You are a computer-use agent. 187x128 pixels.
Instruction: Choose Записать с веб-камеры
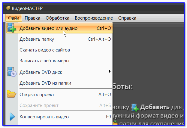[x=59, y=61]
